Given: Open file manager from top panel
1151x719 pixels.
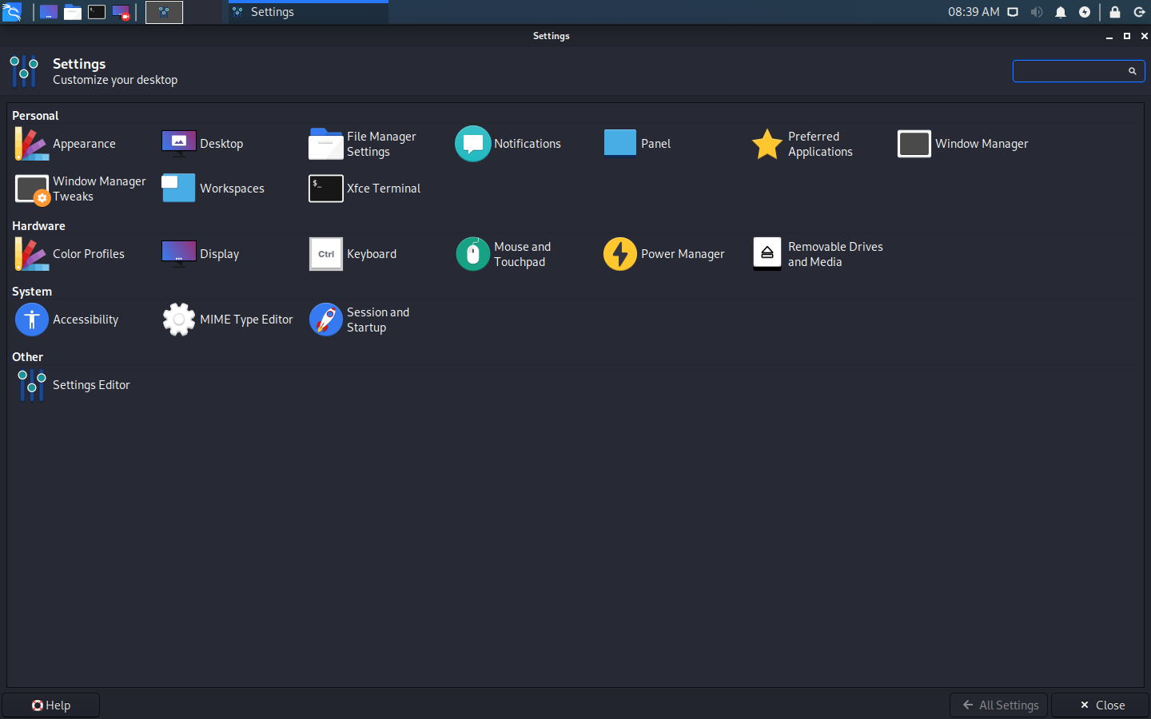Looking at the screenshot, I should click(73, 12).
